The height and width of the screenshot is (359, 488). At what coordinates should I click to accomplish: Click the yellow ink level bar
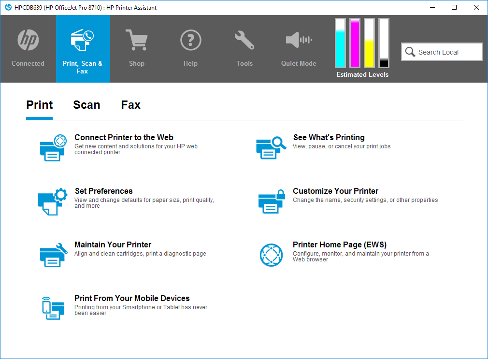[370, 43]
